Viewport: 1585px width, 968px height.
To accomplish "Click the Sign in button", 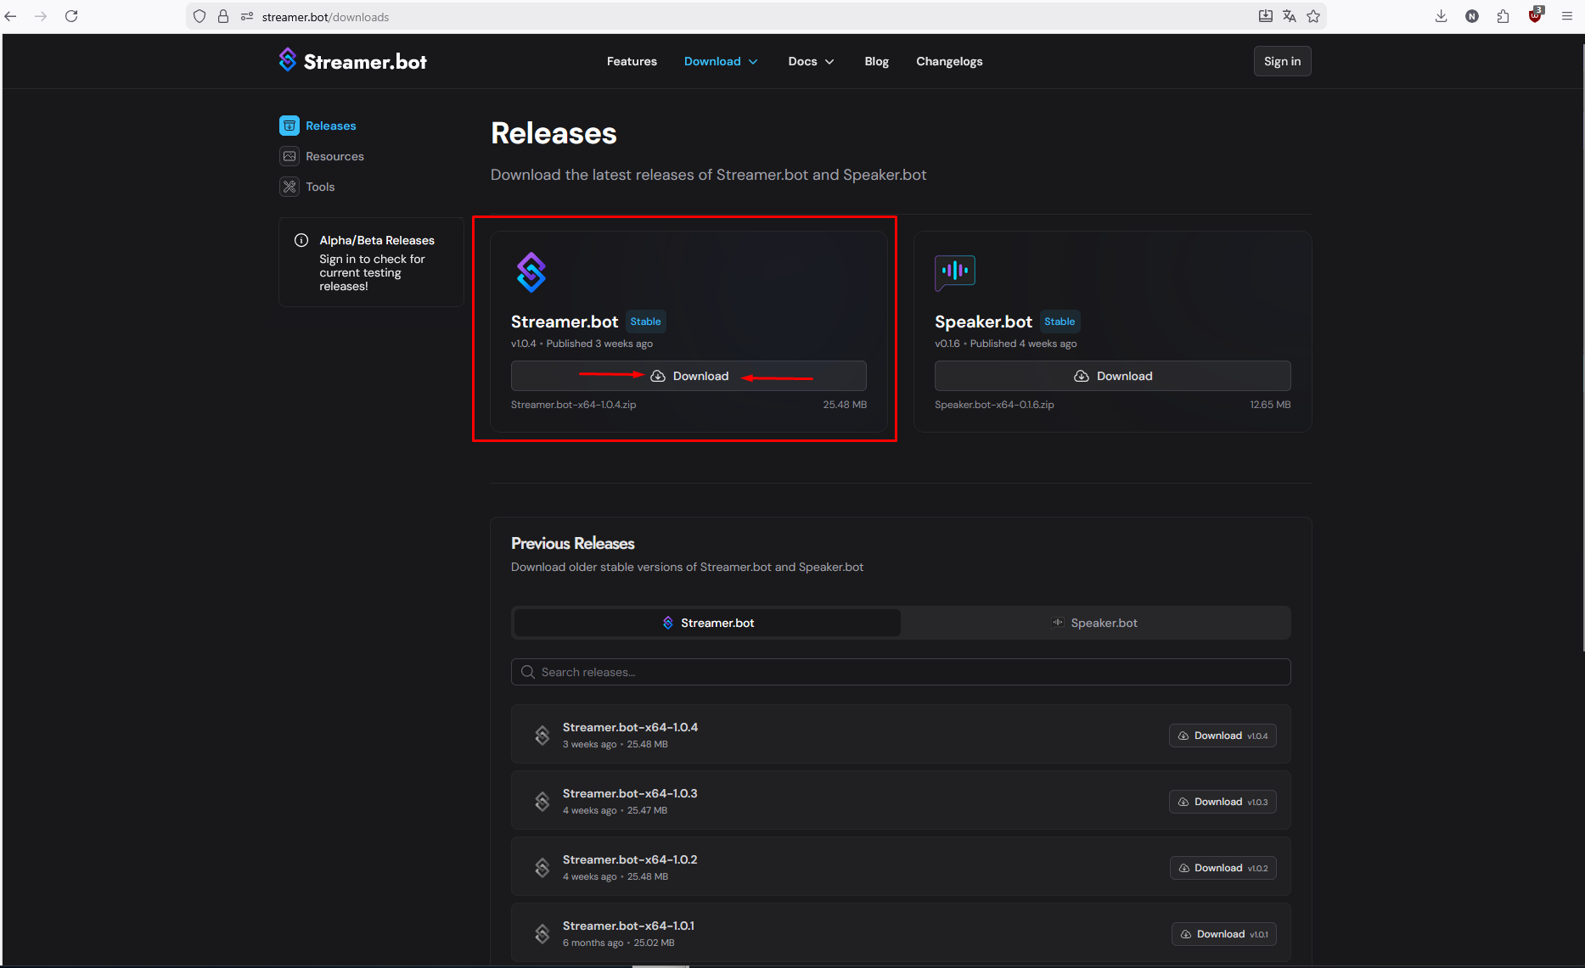I will click(x=1282, y=61).
